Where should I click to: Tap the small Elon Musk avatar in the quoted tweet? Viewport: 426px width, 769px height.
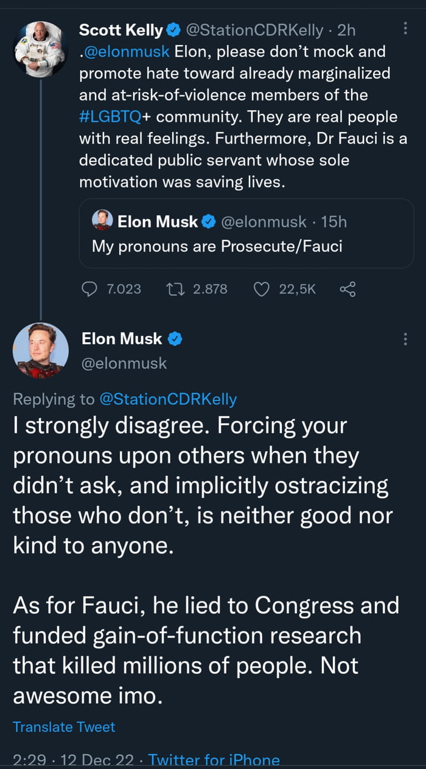(102, 221)
